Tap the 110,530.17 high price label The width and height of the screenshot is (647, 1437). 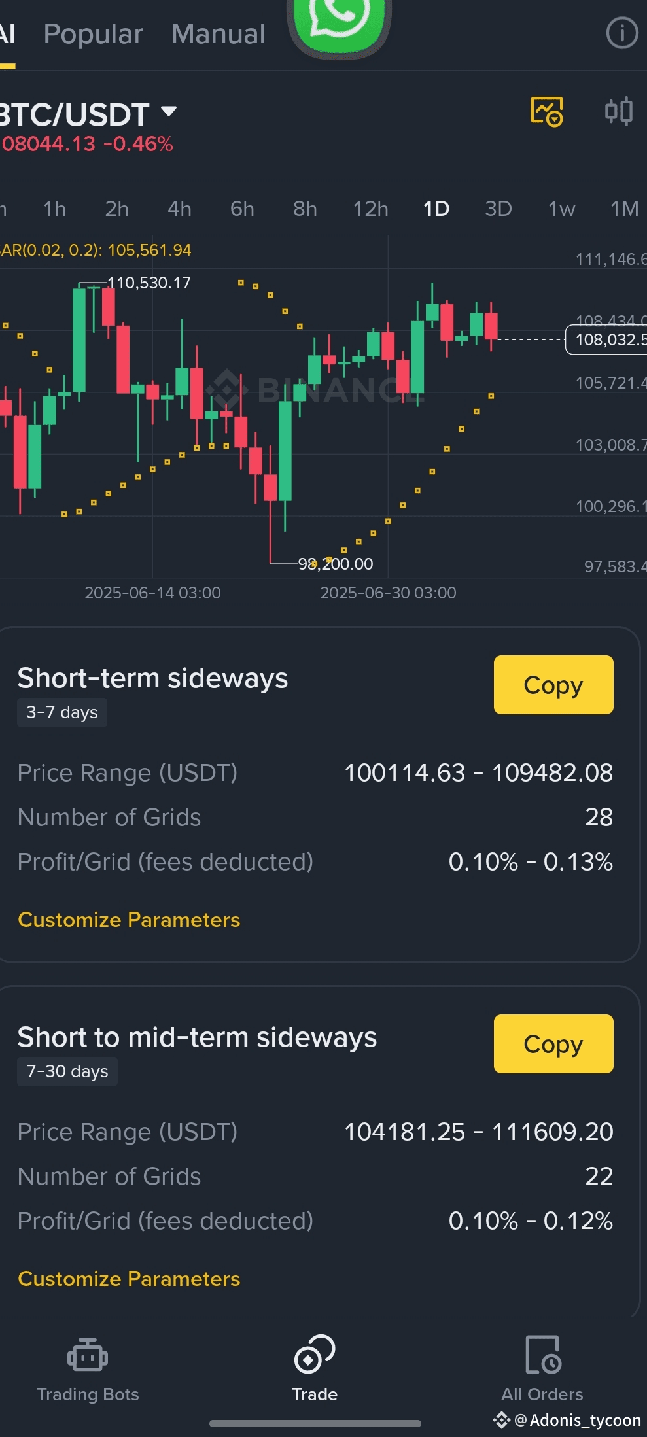tap(149, 283)
